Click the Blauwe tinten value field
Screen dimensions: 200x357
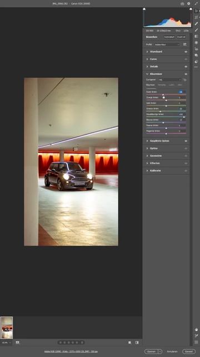coord(182,120)
